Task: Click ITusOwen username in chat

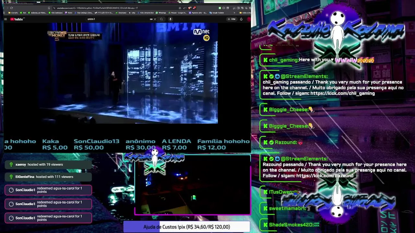Action: tap(281, 192)
